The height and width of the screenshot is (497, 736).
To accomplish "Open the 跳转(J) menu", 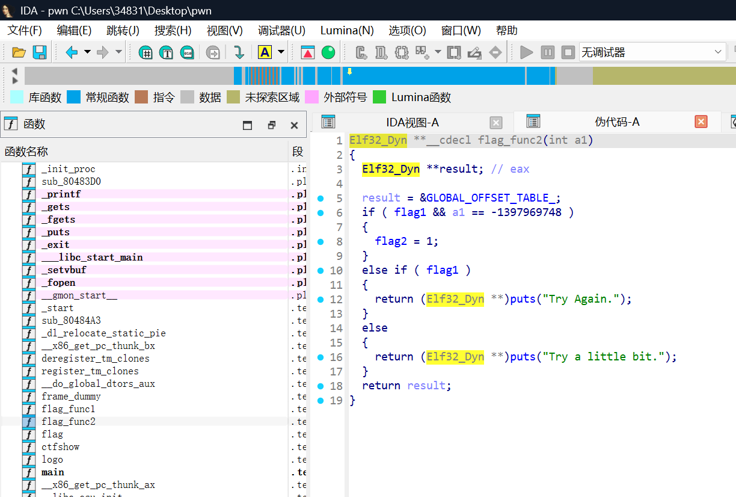I will [x=123, y=31].
